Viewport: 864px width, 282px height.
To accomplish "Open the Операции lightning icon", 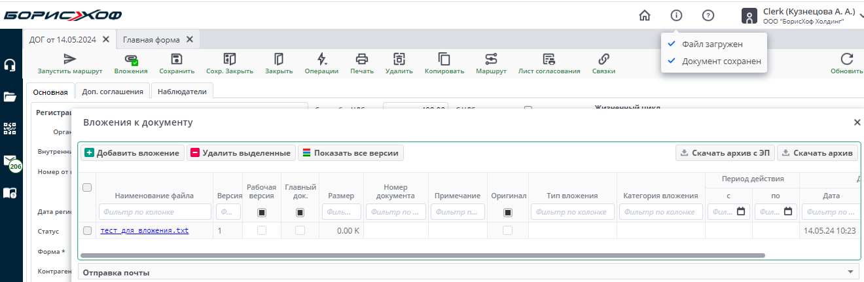I will (321, 59).
